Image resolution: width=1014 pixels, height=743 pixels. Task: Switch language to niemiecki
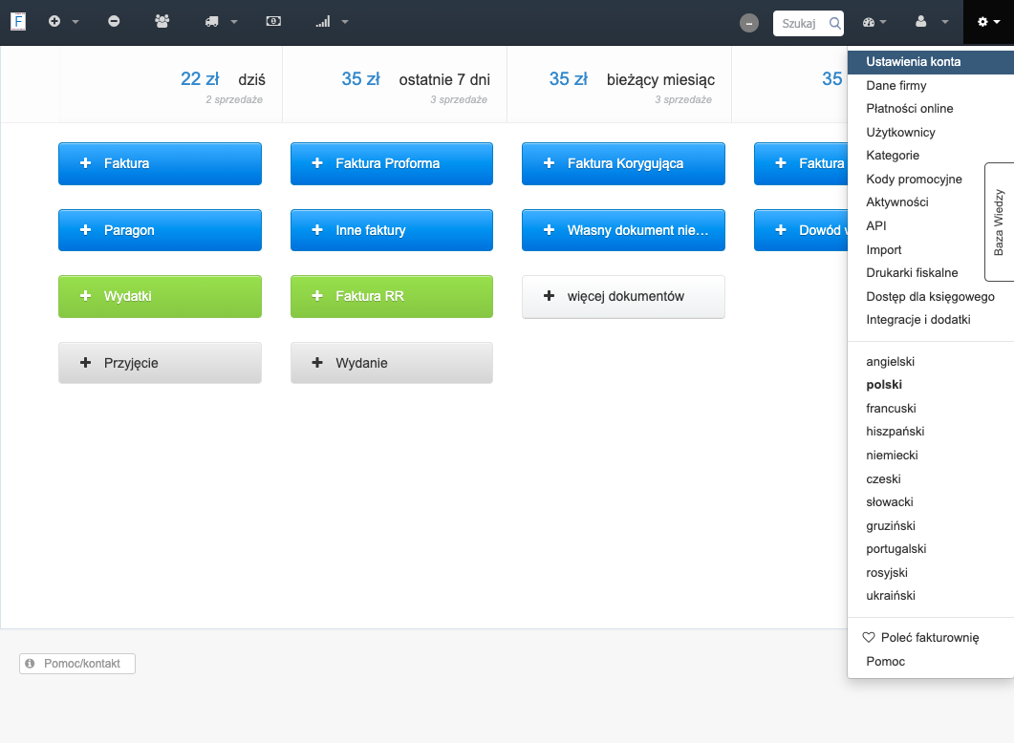point(931,456)
